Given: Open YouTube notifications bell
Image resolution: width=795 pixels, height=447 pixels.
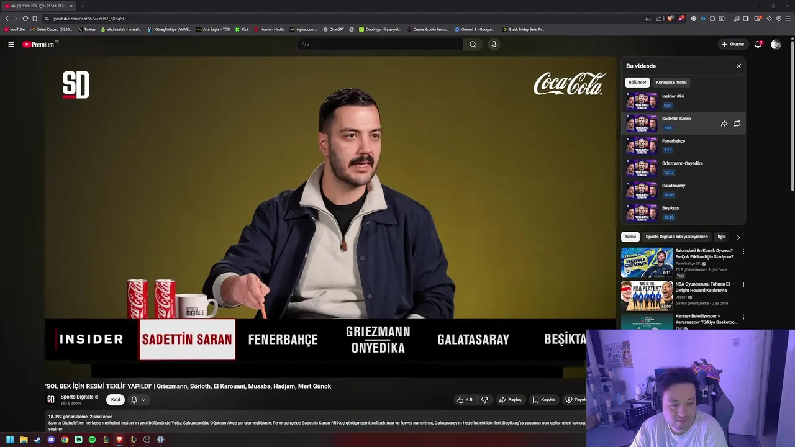Looking at the screenshot, I should 758,44.
